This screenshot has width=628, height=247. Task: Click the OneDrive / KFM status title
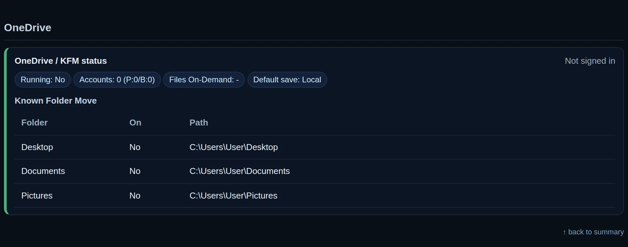(61, 61)
